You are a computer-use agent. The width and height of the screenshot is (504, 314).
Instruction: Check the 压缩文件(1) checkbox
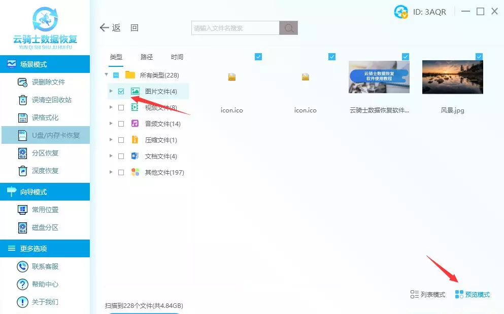121,140
